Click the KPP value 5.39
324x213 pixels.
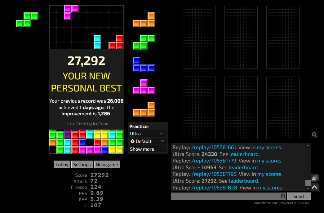click(x=97, y=199)
